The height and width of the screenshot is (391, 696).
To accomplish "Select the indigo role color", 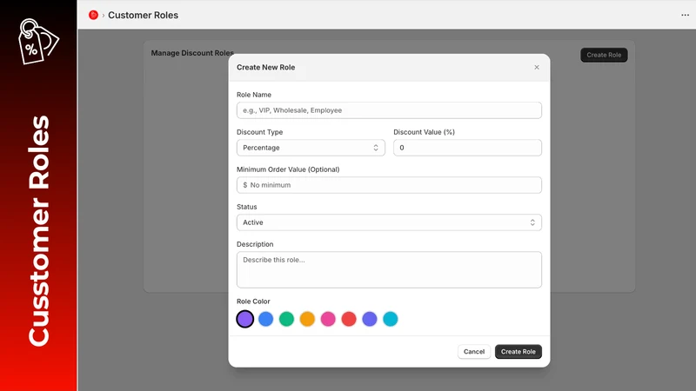I will pos(370,319).
